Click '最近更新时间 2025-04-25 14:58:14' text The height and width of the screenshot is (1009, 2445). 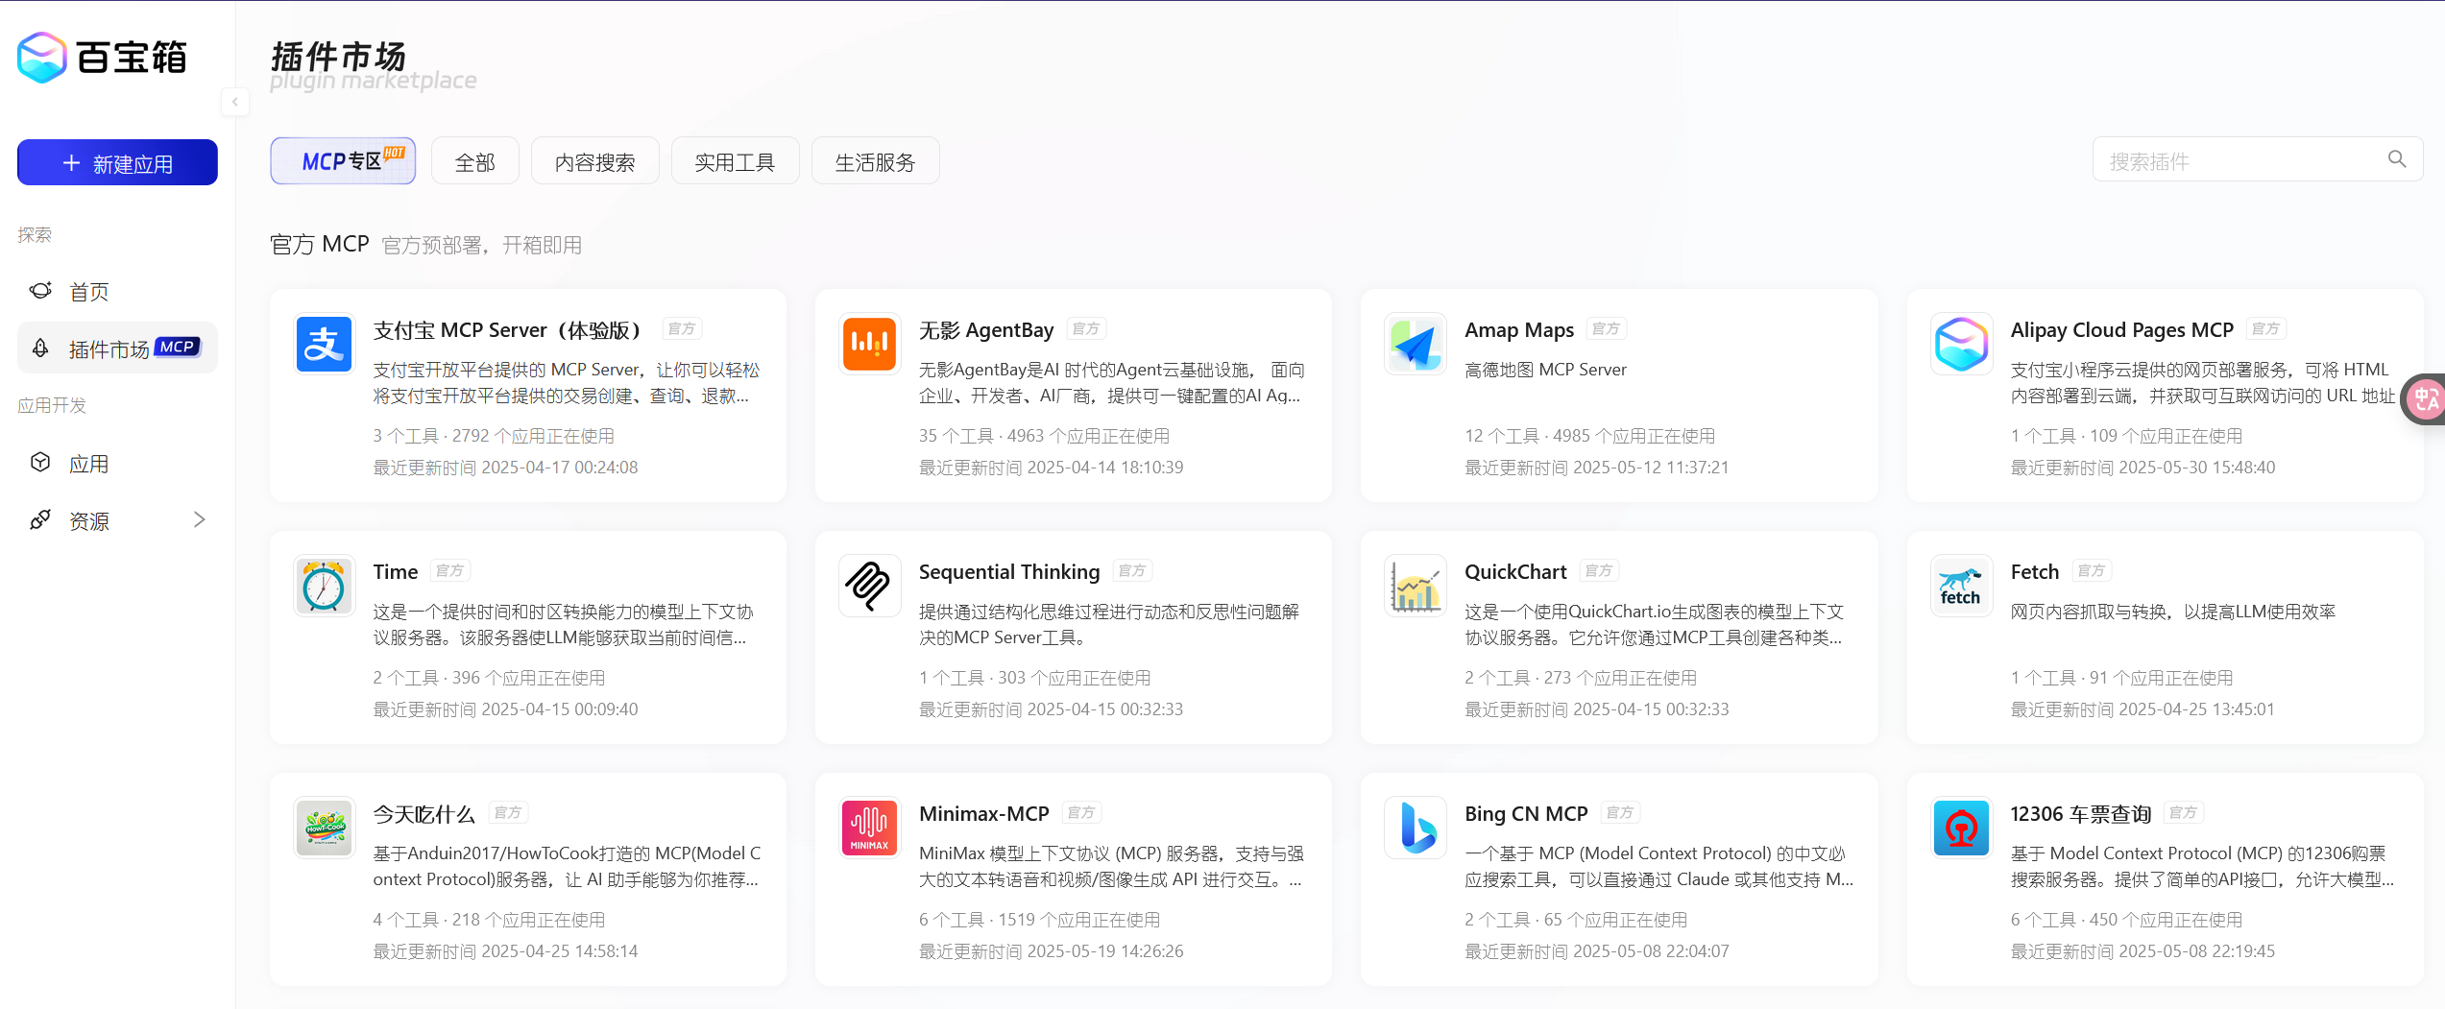(x=505, y=951)
